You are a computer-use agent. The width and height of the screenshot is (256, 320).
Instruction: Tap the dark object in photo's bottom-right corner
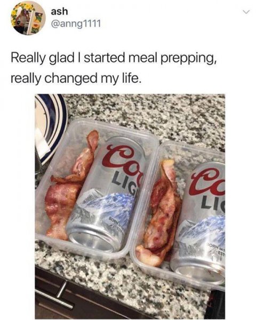click(217, 304)
